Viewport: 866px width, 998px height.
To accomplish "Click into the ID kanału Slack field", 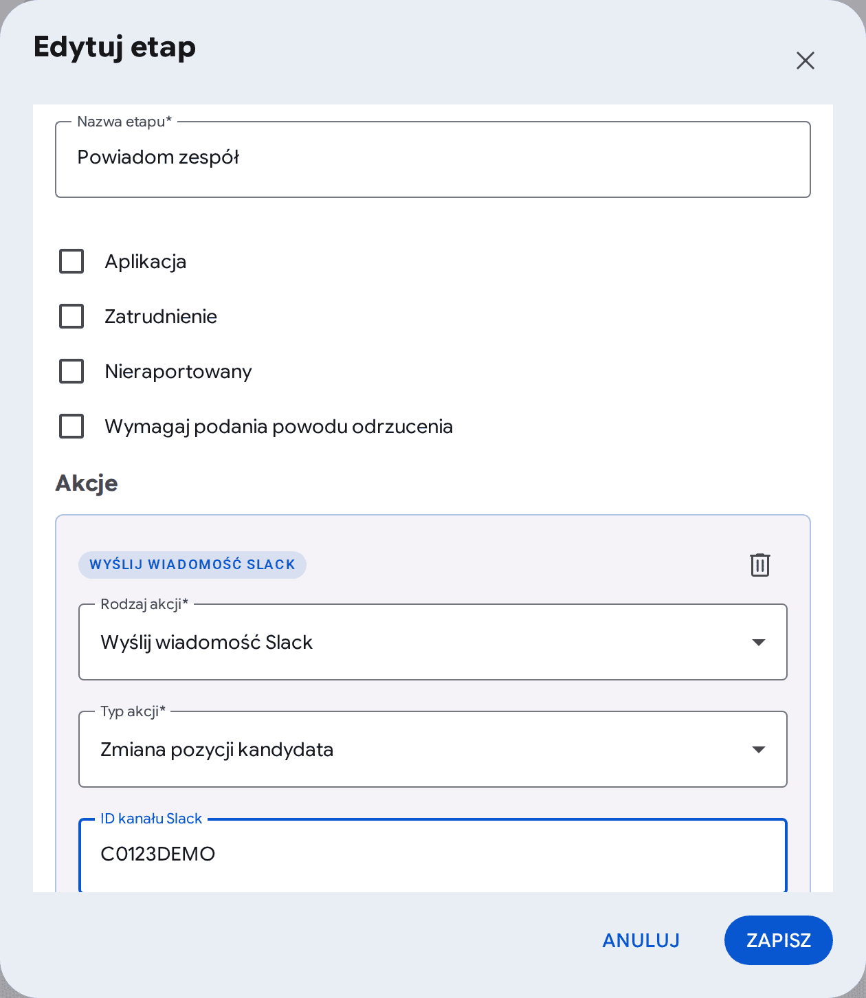I will tap(433, 855).
